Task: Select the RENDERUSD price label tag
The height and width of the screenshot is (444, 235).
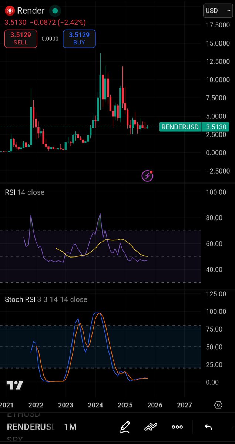Action: pos(180,127)
